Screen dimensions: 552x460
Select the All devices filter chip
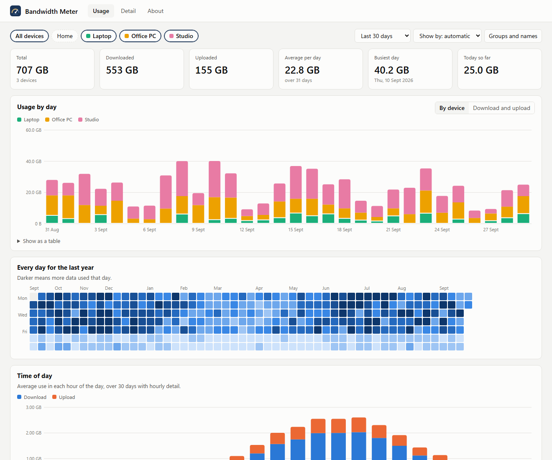[x=30, y=36]
